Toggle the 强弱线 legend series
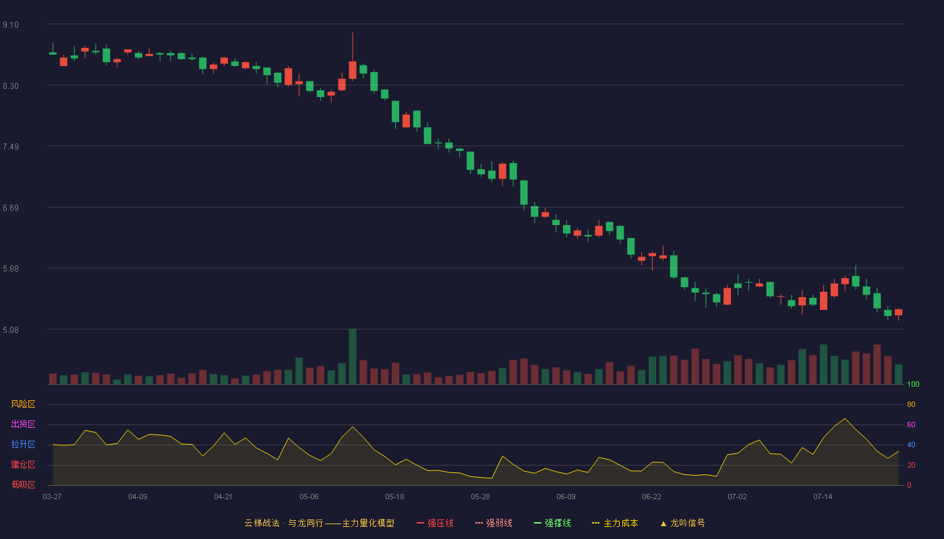The height and width of the screenshot is (539, 944). tap(494, 523)
